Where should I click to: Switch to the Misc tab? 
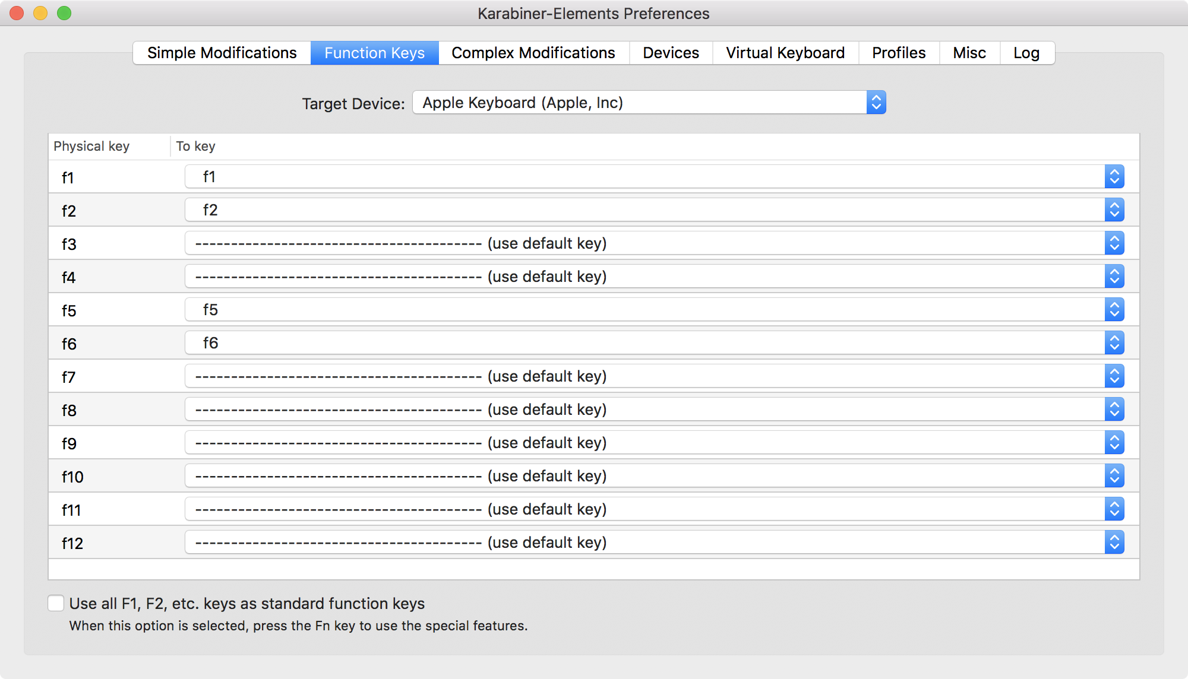(969, 53)
